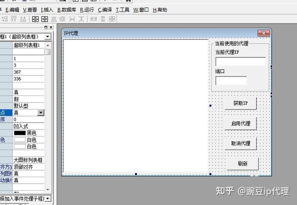Click the property panel float/maximize icon
The image size is (297, 205).
point(46,27)
